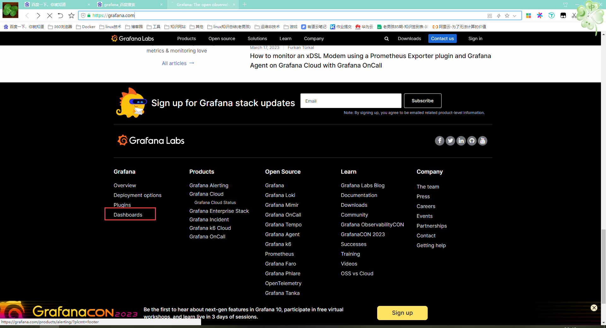Open the Downloads link in the header
Viewport: 606px width, 328px height.
tap(409, 39)
